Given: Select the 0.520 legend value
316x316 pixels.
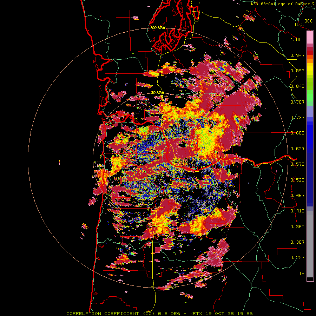Looking at the screenshot, I should pos(297,180).
